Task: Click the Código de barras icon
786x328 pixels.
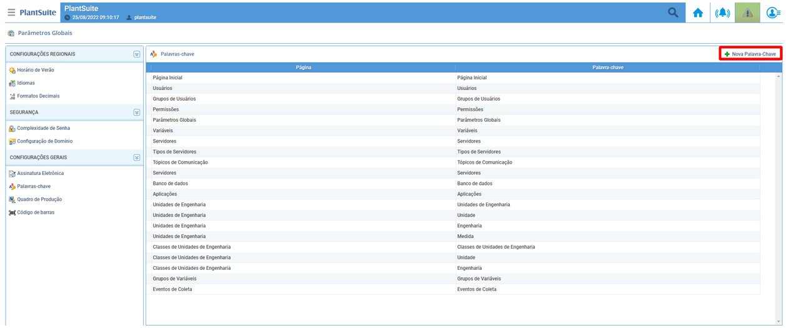Action: click(x=12, y=212)
